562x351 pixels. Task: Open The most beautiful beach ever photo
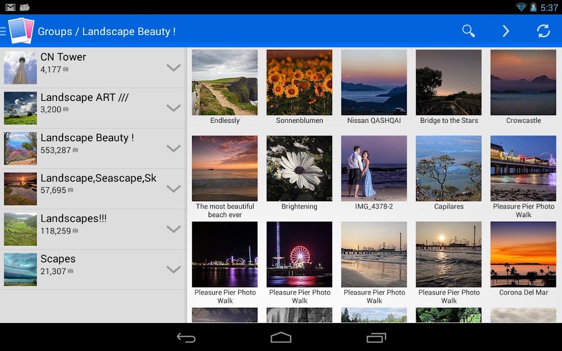pos(224,168)
